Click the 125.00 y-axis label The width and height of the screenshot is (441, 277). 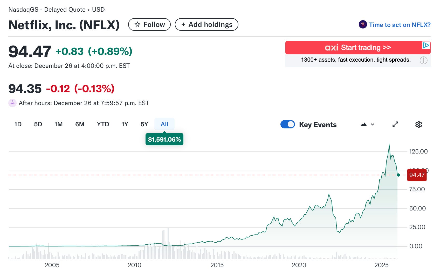418,151
